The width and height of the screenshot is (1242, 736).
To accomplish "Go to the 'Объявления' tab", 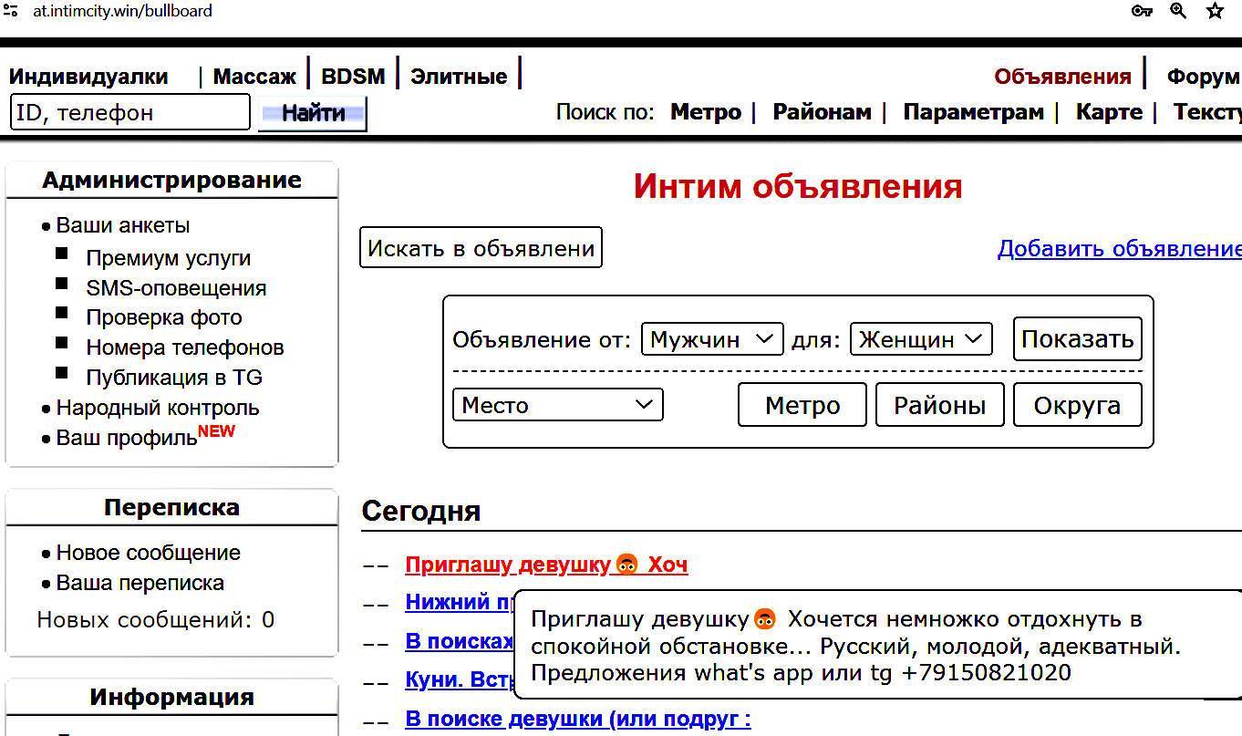I will pyautogui.click(x=1062, y=77).
